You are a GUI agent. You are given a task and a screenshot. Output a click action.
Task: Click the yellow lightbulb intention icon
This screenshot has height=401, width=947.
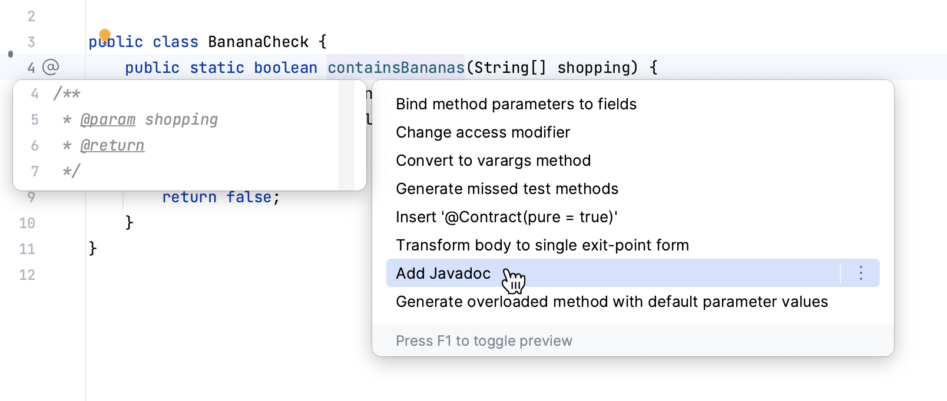tap(105, 35)
